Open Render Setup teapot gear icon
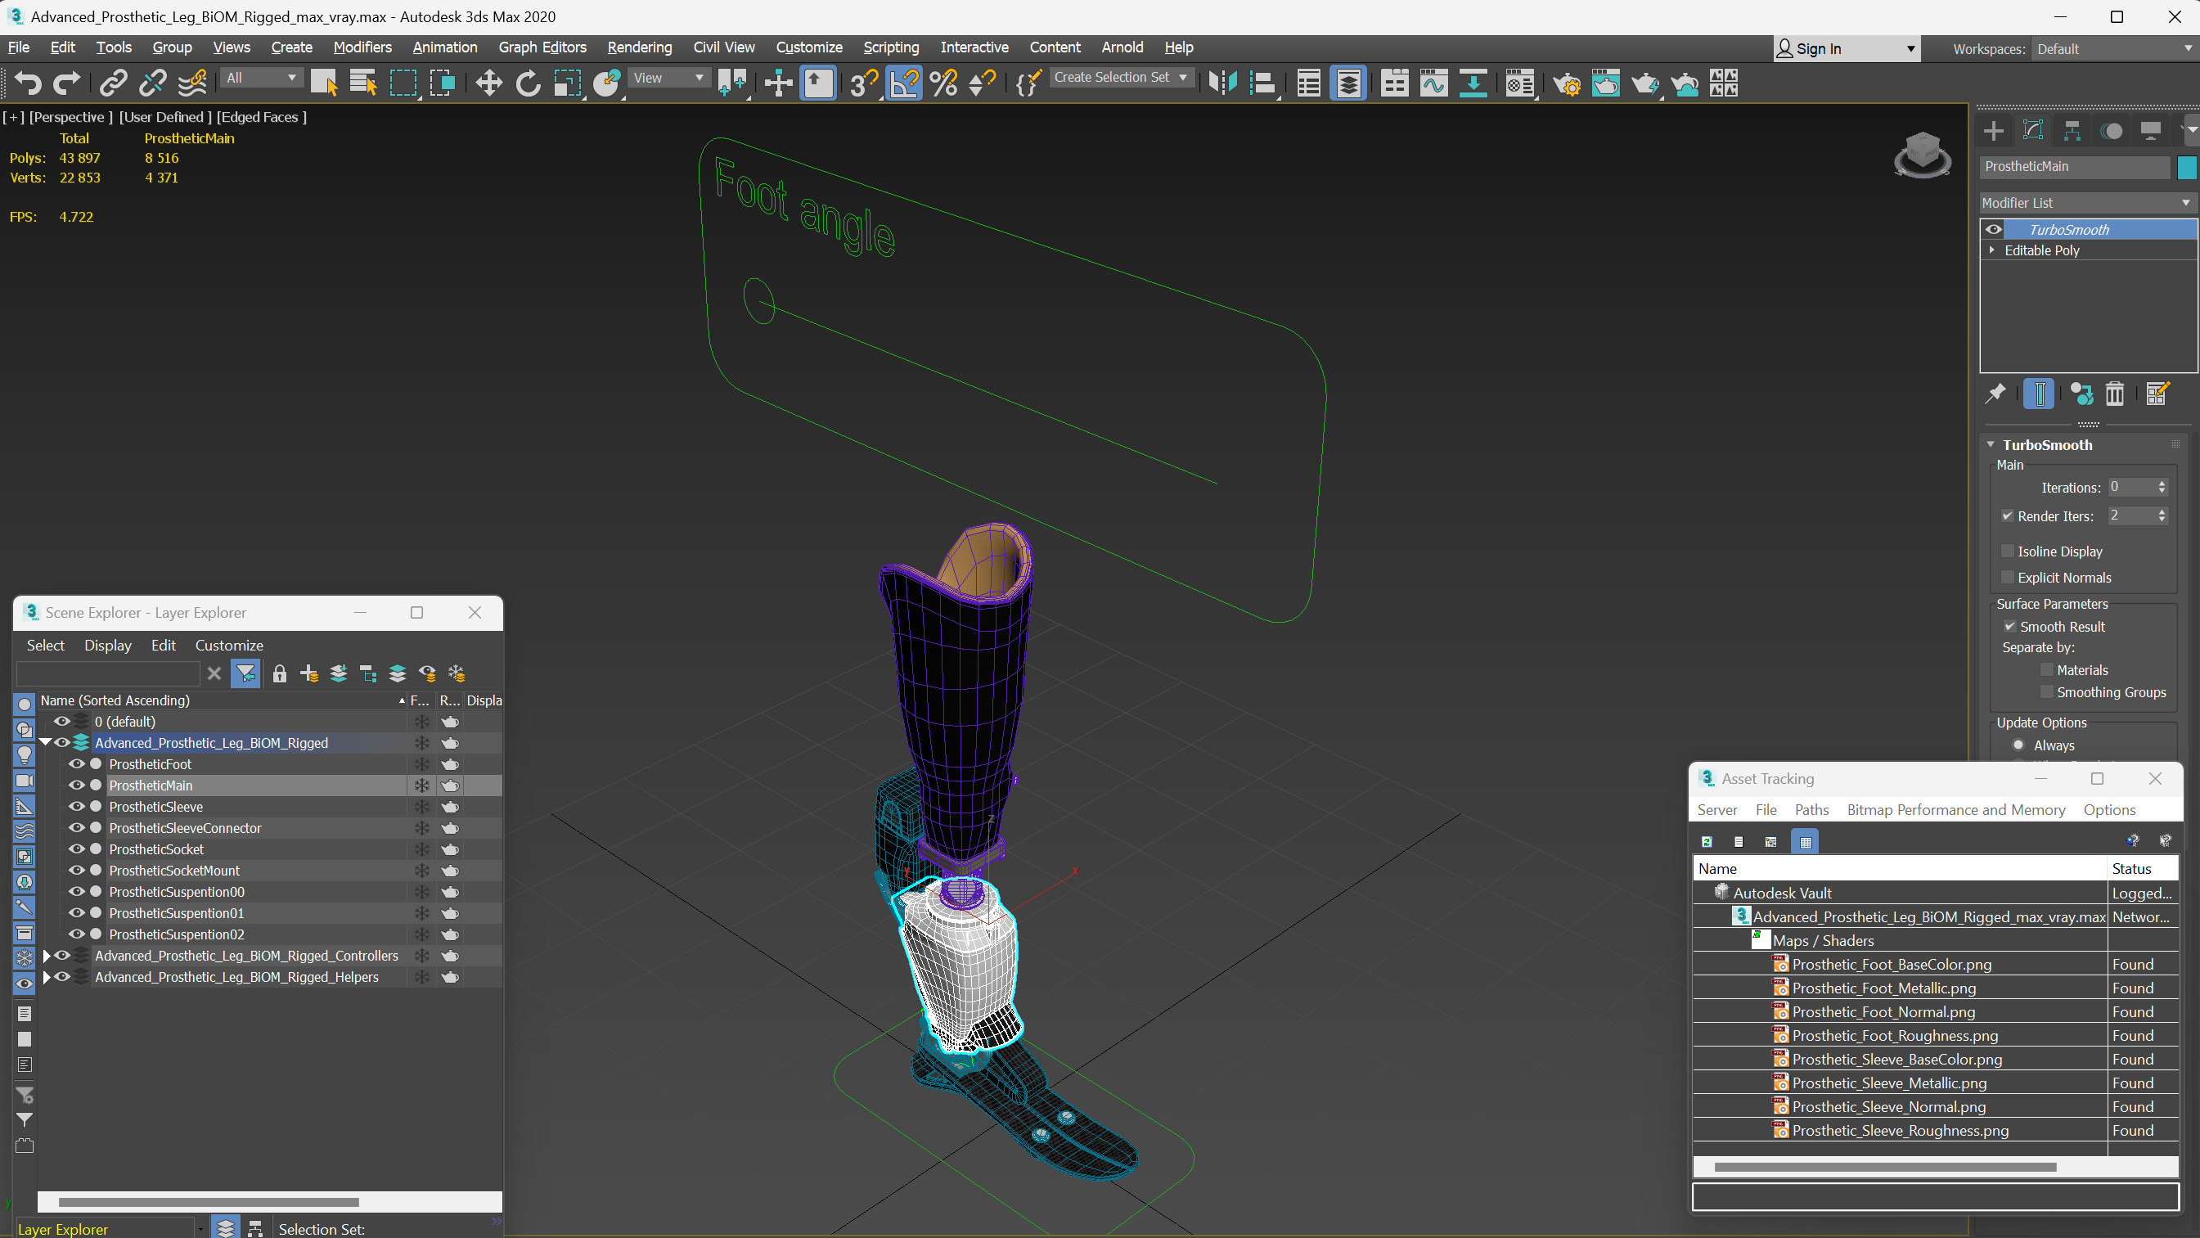 coord(1566,83)
